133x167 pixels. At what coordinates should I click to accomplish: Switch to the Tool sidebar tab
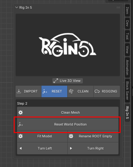pyautogui.click(x=127, y=36)
